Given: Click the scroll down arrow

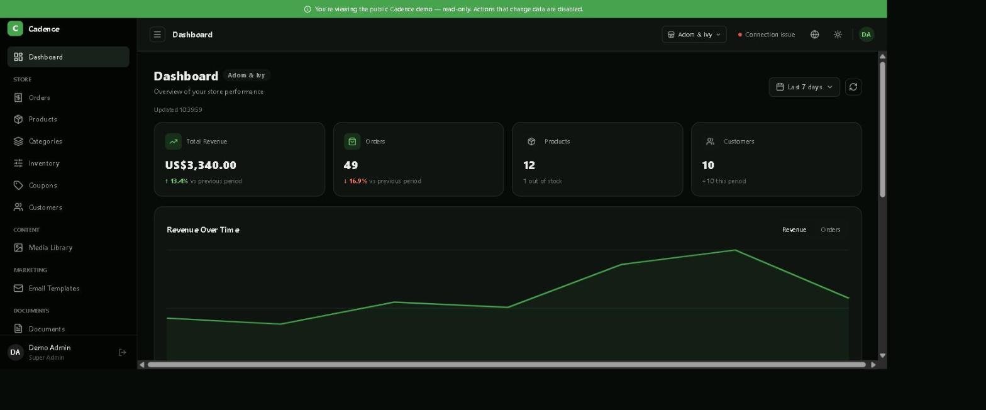Looking at the screenshot, I should (x=882, y=356).
